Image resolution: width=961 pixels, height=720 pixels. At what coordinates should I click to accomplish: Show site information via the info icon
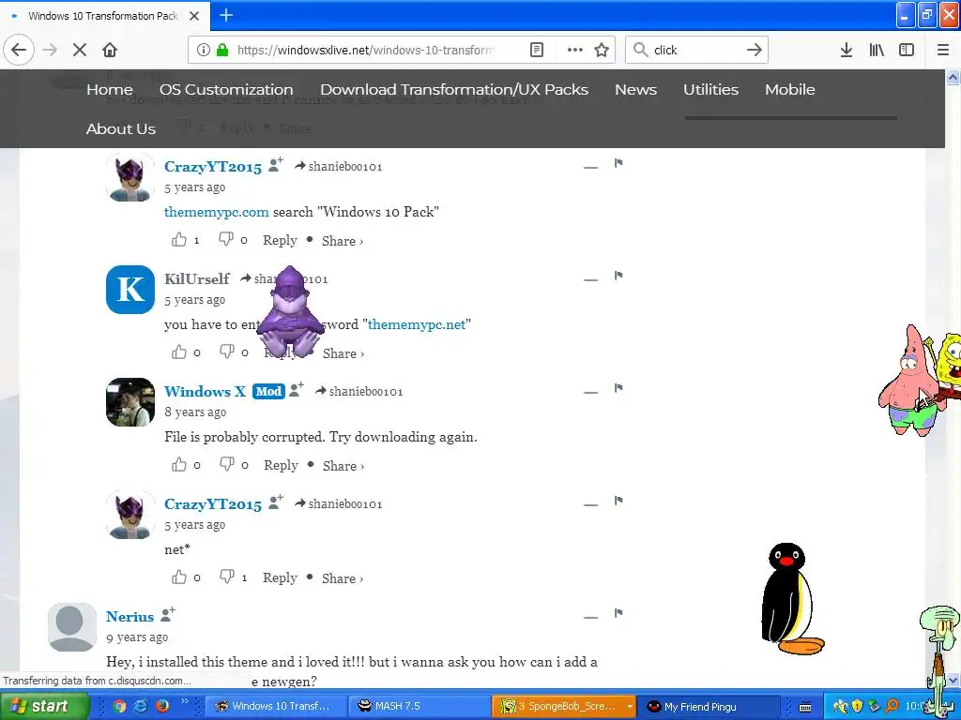[204, 50]
